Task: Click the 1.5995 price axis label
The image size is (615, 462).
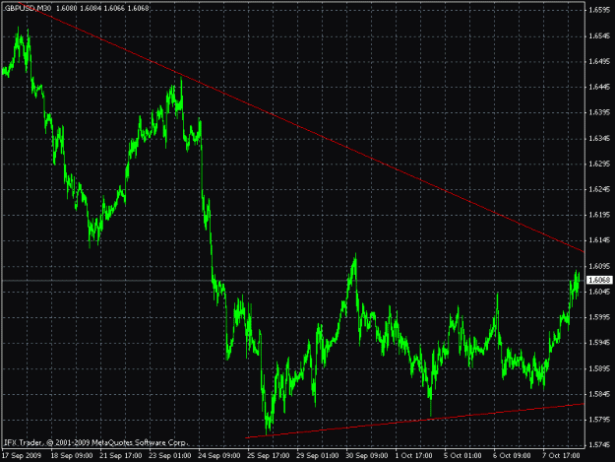Action: pos(599,317)
